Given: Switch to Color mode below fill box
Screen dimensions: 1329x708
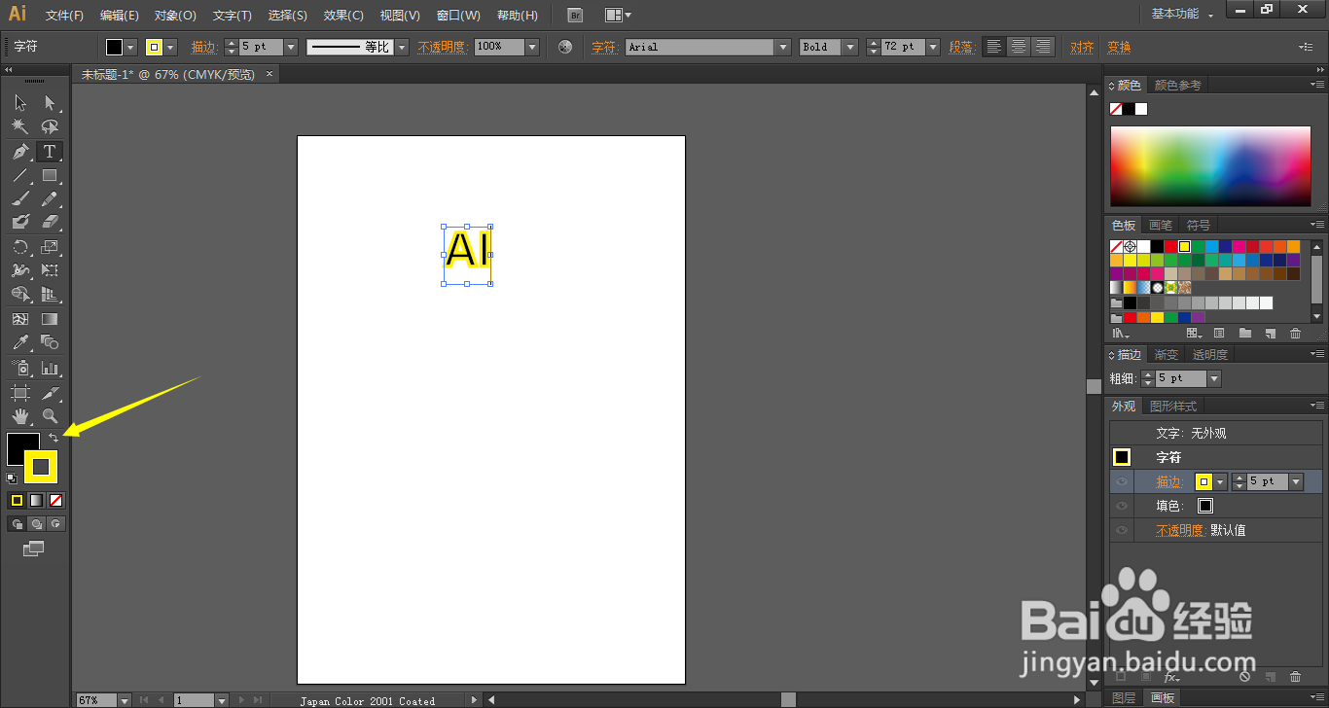Looking at the screenshot, I should click(17, 501).
